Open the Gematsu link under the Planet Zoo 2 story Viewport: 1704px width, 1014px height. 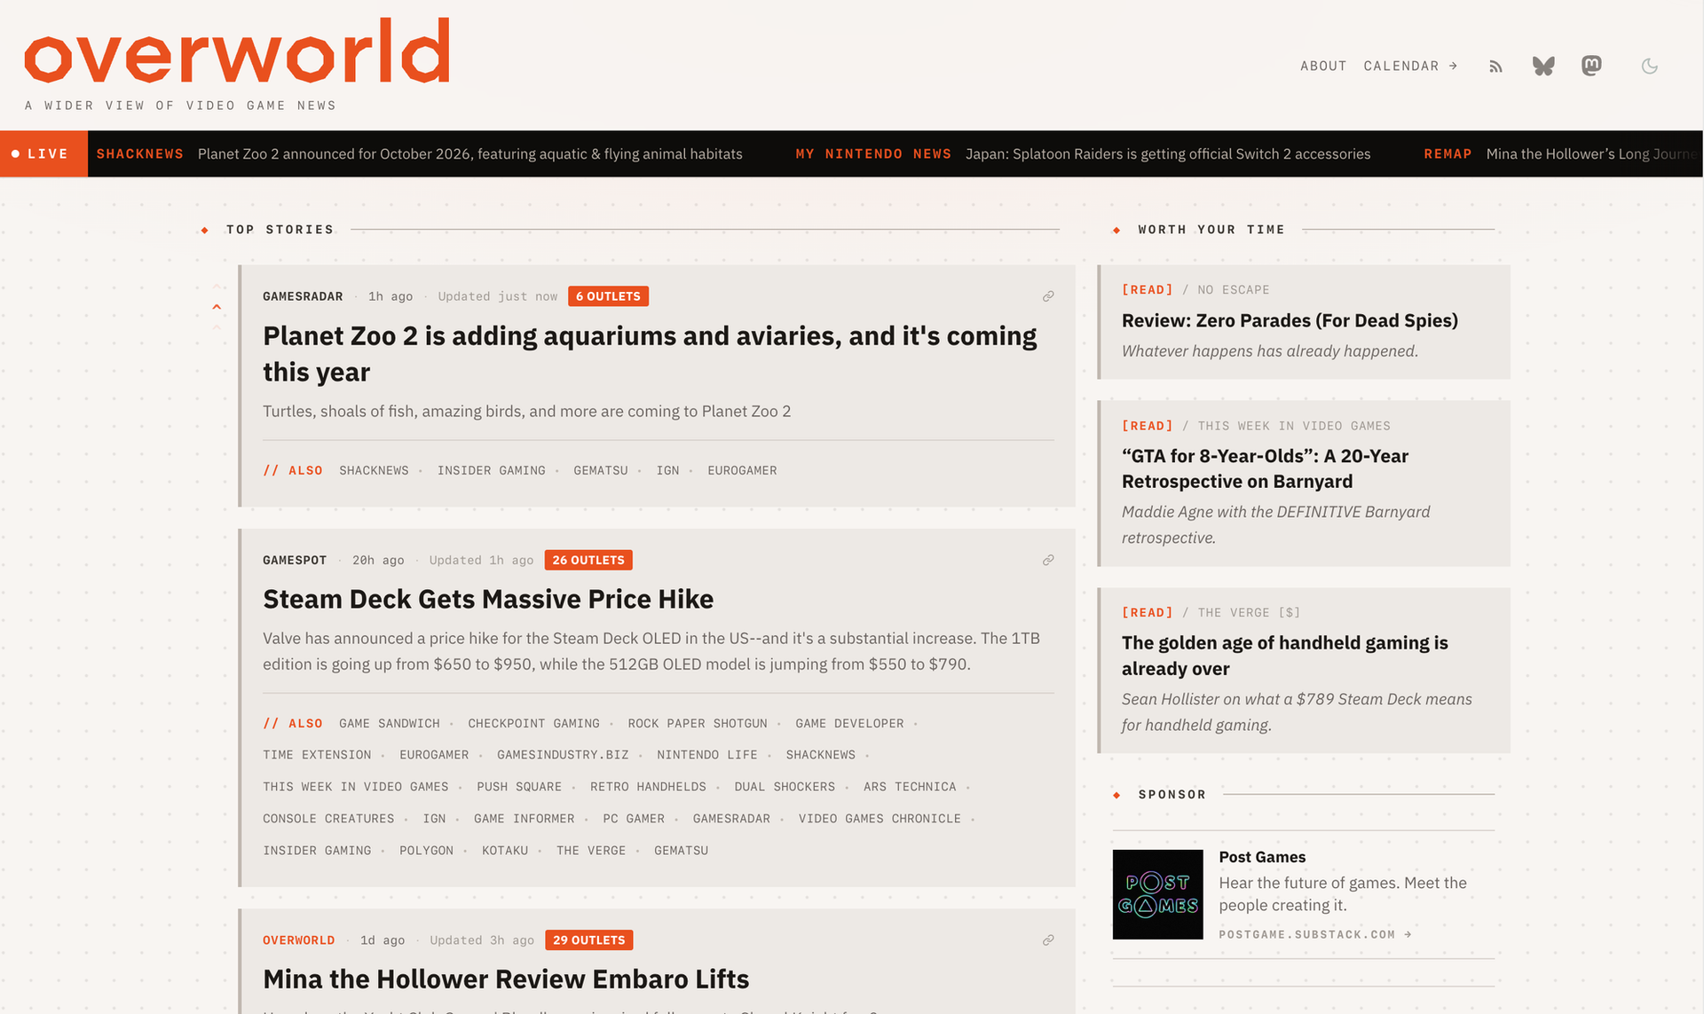[600, 470]
